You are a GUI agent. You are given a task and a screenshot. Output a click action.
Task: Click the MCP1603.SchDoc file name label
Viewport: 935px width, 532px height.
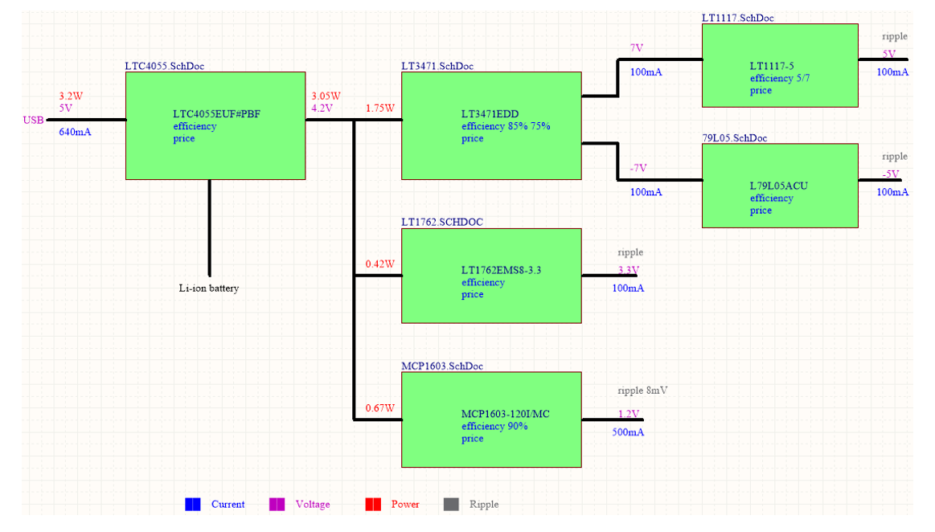pos(442,366)
